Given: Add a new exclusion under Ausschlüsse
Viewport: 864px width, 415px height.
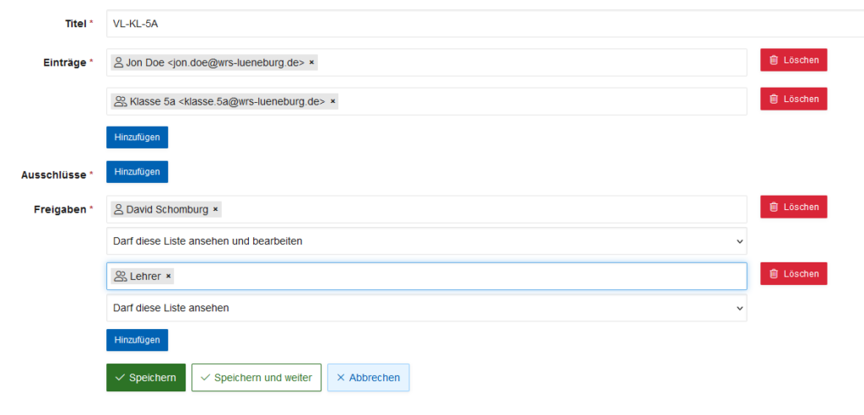Looking at the screenshot, I should click(137, 172).
